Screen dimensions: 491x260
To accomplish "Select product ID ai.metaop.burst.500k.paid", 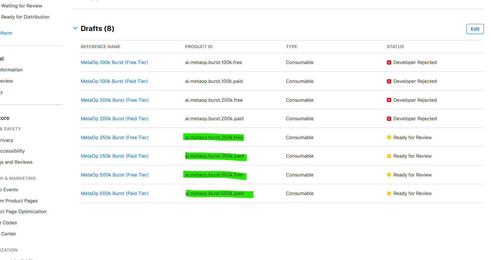I will tap(214, 193).
